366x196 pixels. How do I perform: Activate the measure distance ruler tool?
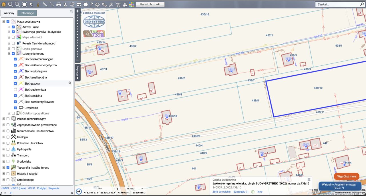click(45, 4)
